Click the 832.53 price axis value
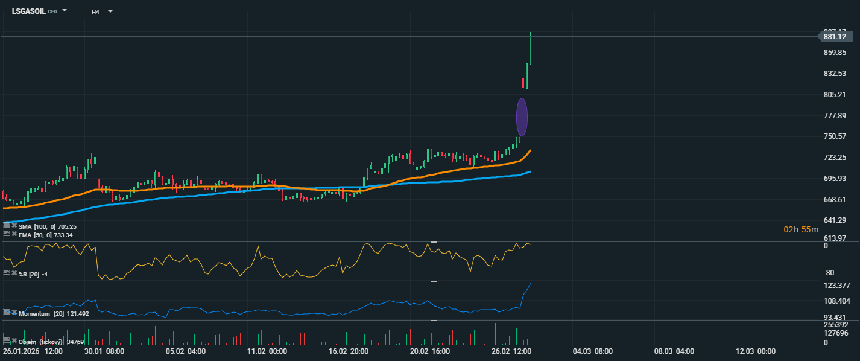The height and width of the screenshot is (361, 860). pos(835,74)
